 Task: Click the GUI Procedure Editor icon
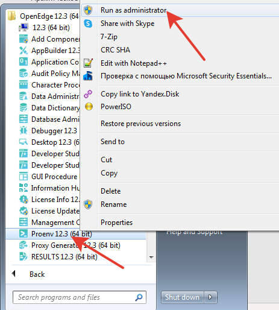click(x=24, y=177)
